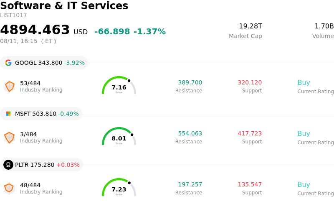The height and width of the screenshot is (204, 334).
Task: Open the MSFT 503.810 ticker pill
Action: coord(41,114)
